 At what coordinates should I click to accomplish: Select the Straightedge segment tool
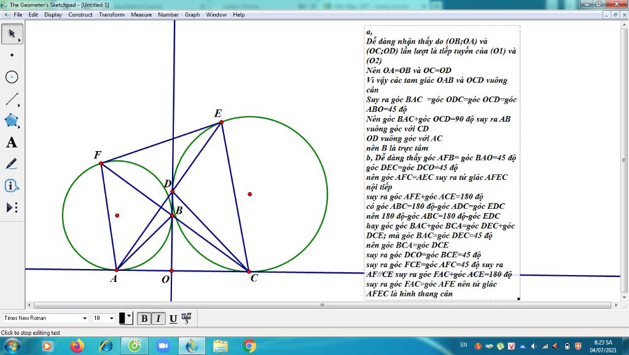point(12,99)
